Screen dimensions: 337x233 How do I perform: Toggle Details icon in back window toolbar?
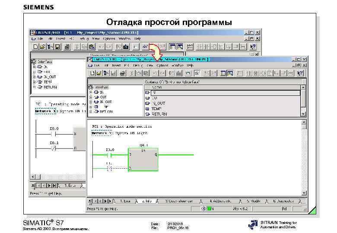180,47
